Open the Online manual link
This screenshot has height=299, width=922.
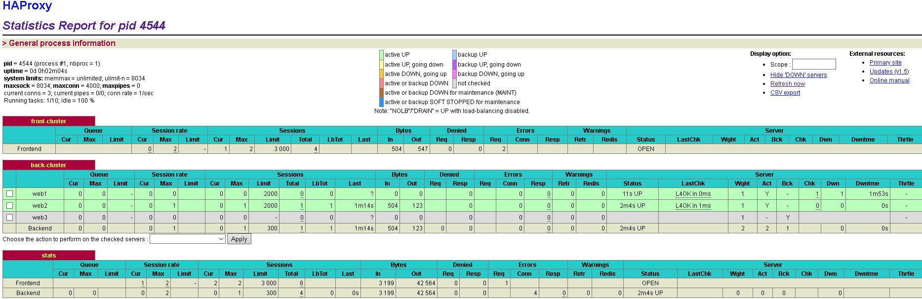(889, 80)
